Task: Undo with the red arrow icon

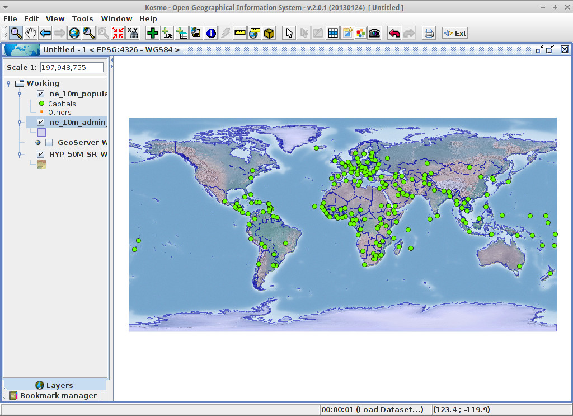Action: [x=394, y=33]
